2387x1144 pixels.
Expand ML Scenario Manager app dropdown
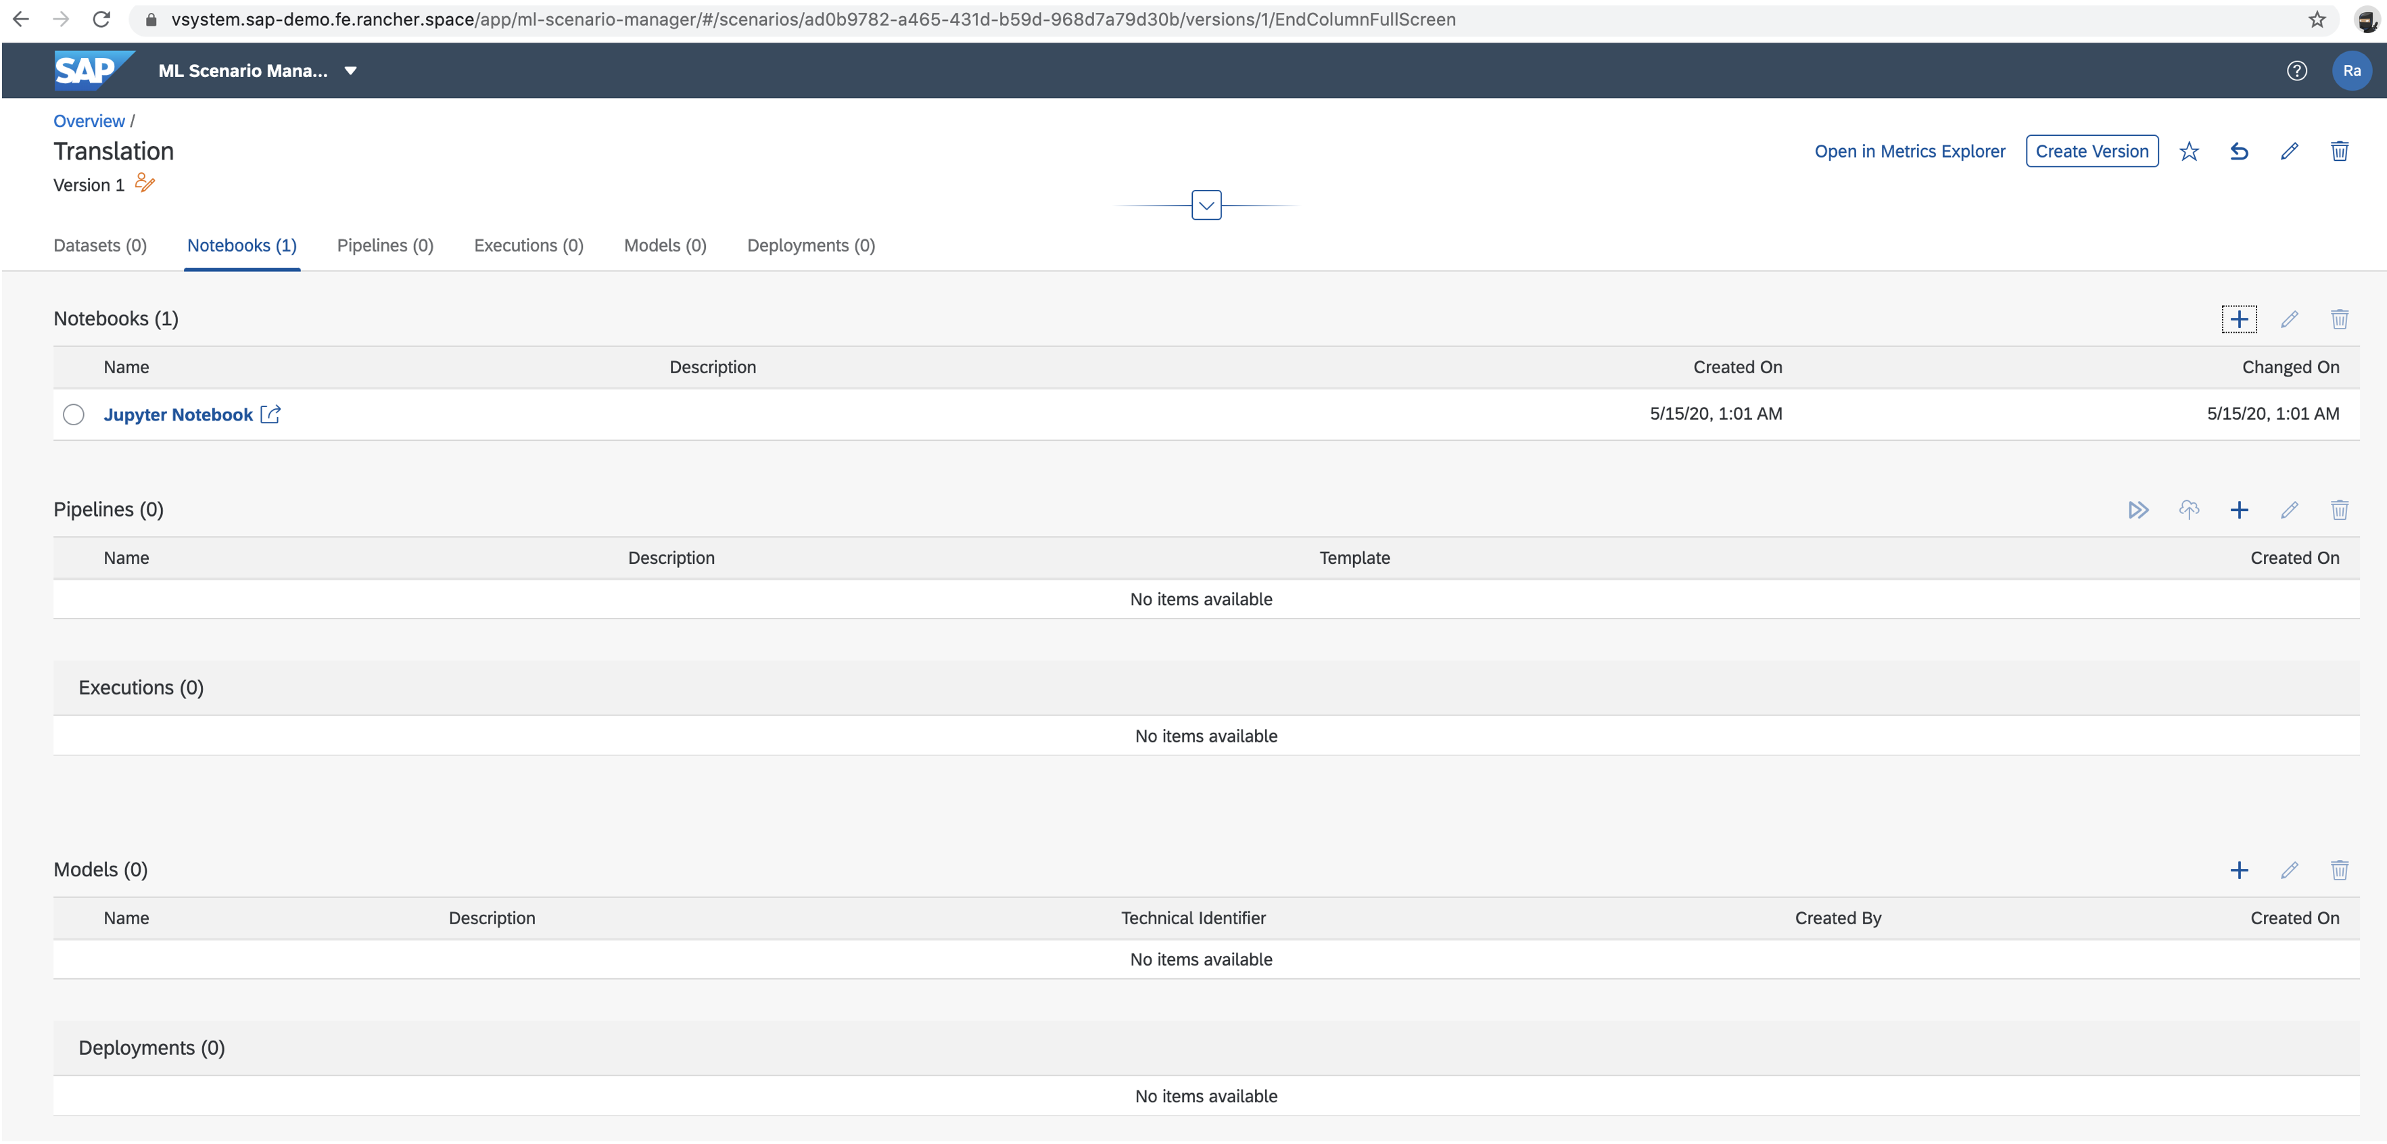[350, 70]
